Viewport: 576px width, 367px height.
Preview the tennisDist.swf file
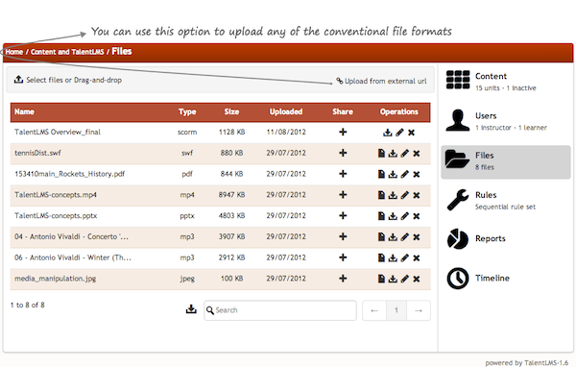coord(381,153)
